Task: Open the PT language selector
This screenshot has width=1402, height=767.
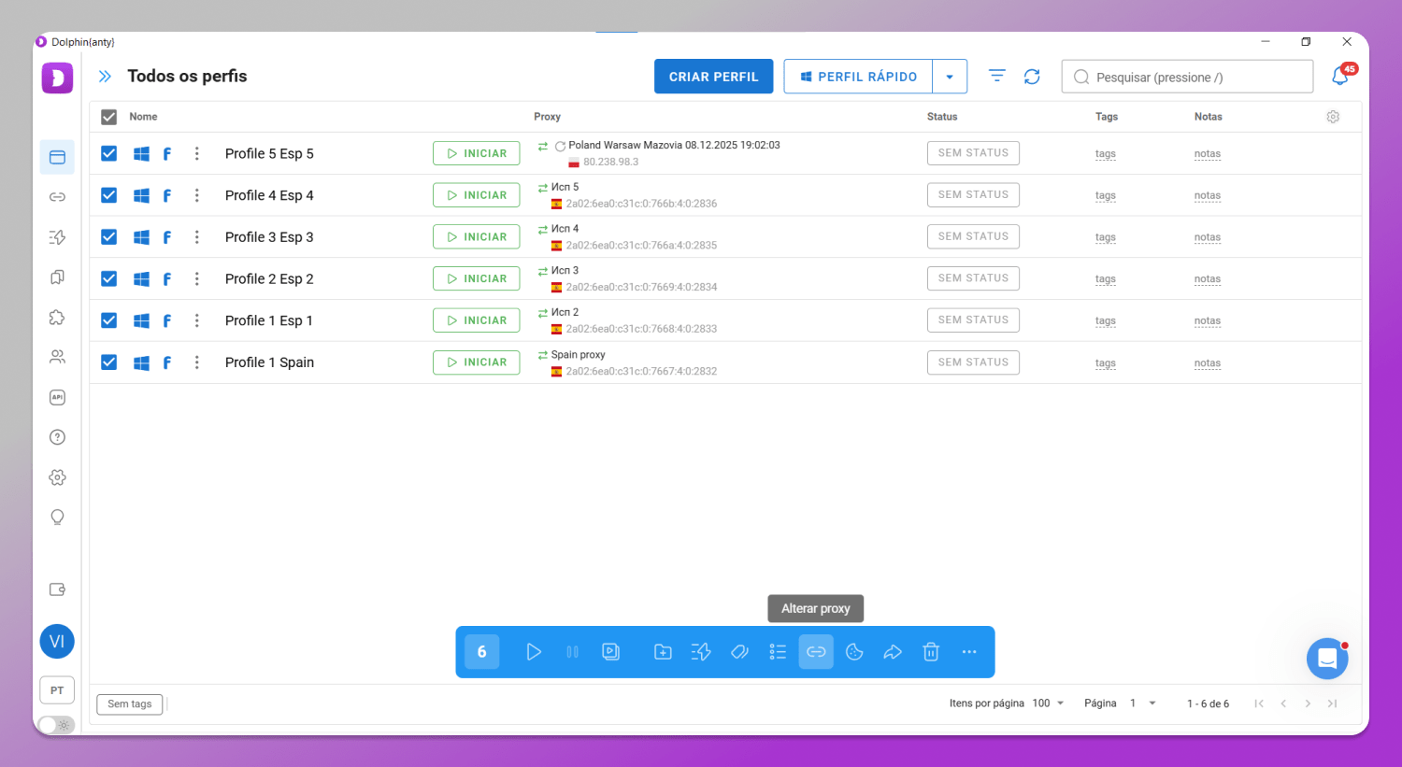Action: (x=57, y=689)
